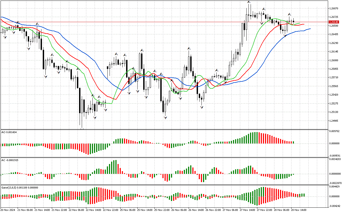Click the 21 Nov 22:00 time label

point(59,210)
